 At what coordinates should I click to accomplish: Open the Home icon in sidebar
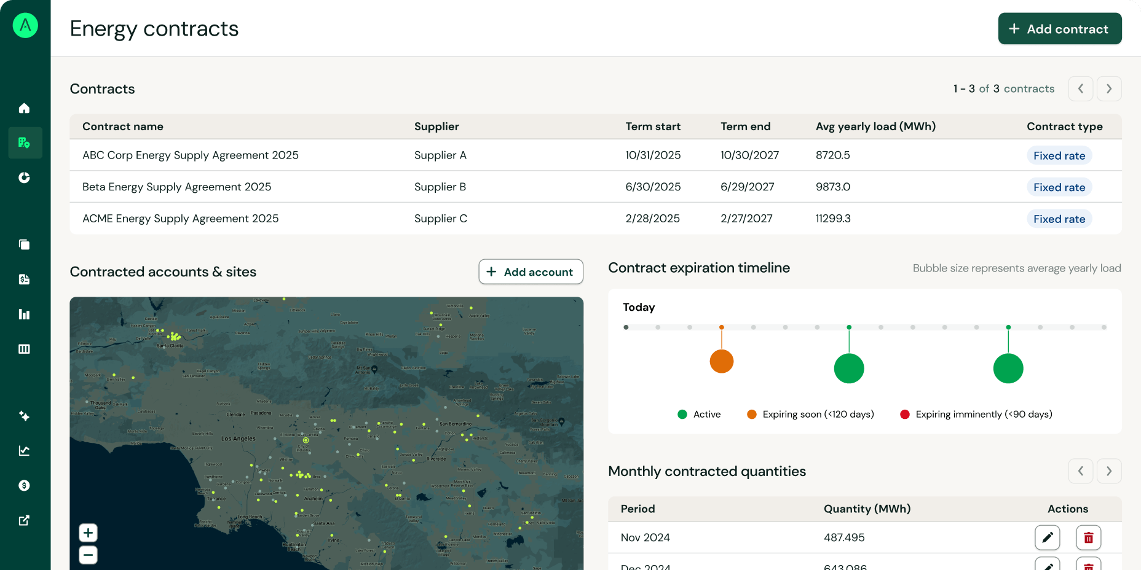click(24, 108)
